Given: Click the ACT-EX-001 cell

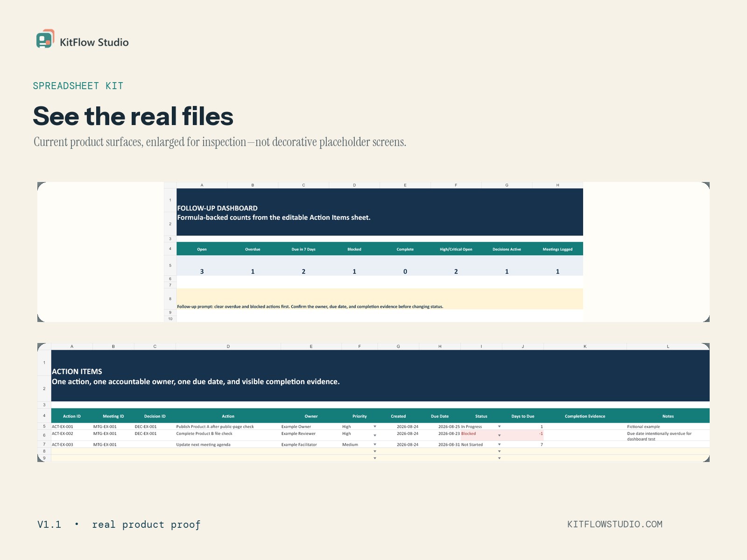Looking at the screenshot, I should (72, 427).
